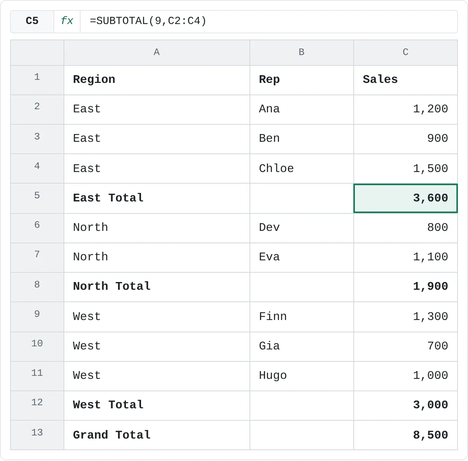Image resolution: width=468 pixels, height=461 pixels.
Task: Select column A header
Action: point(157,53)
